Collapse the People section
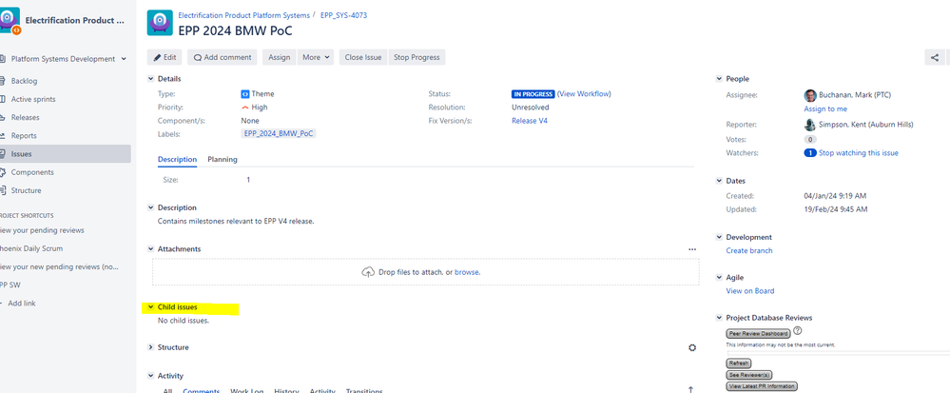The height and width of the screenshot is (393, 950). click(719, 79)
